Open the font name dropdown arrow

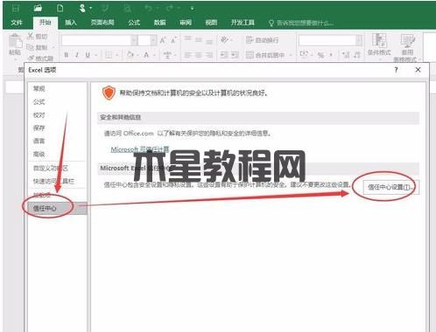(134, 40)
